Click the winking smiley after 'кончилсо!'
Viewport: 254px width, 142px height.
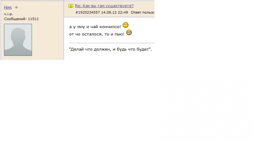125,25
